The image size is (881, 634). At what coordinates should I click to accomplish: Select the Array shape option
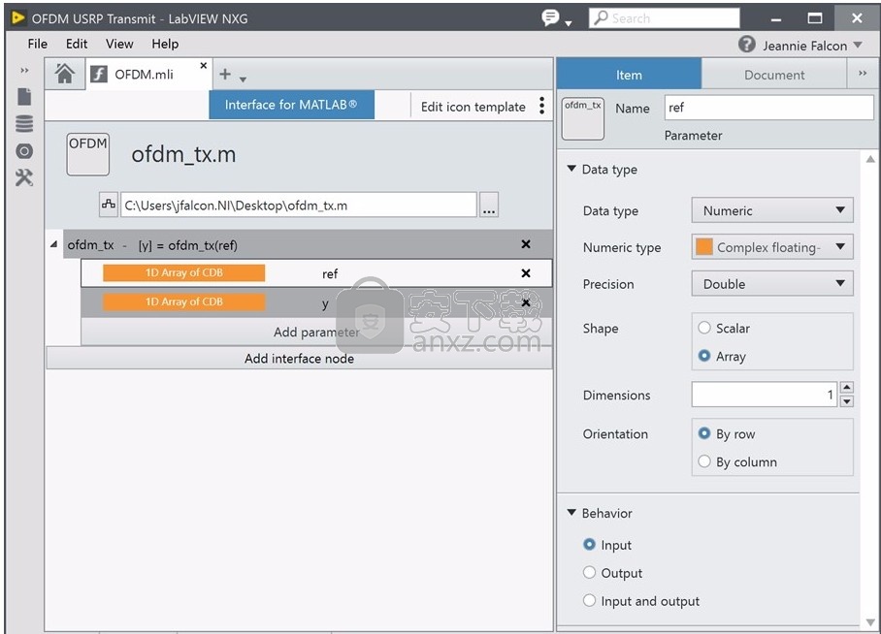tap(704, 356)
